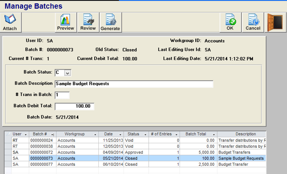Open the Status column filter arrow
This screenshot has height=174, width=287.
pyautogui.click(x=145, y=135)
